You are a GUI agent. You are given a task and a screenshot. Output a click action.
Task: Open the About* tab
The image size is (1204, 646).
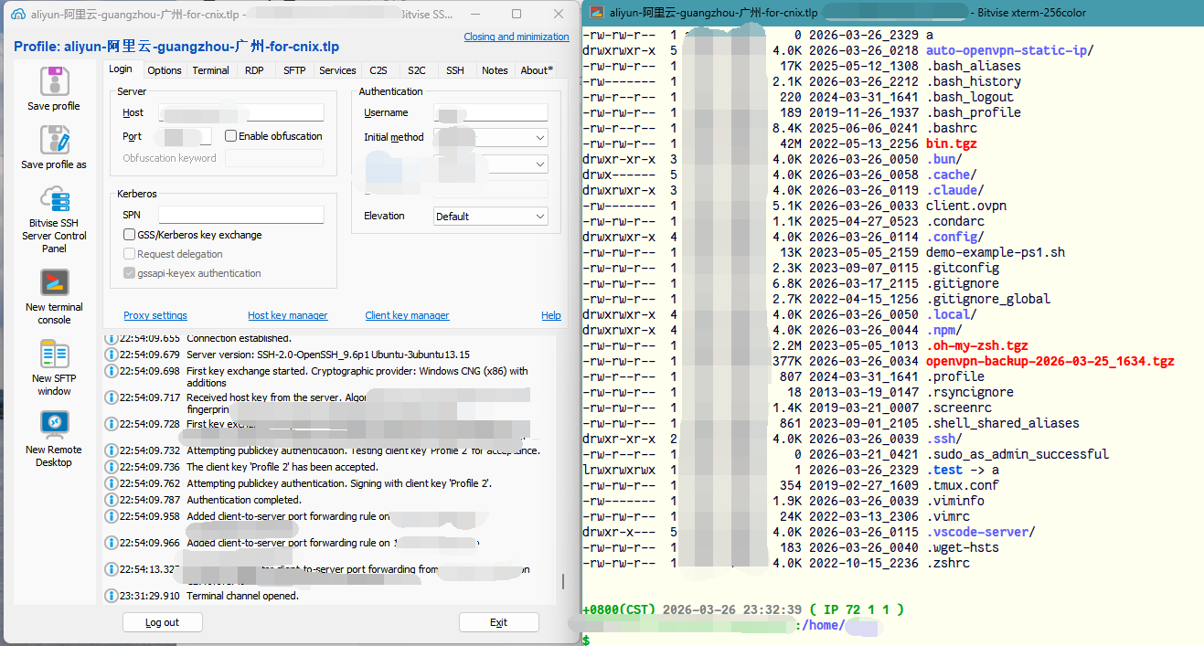click(x=537, y=70)
